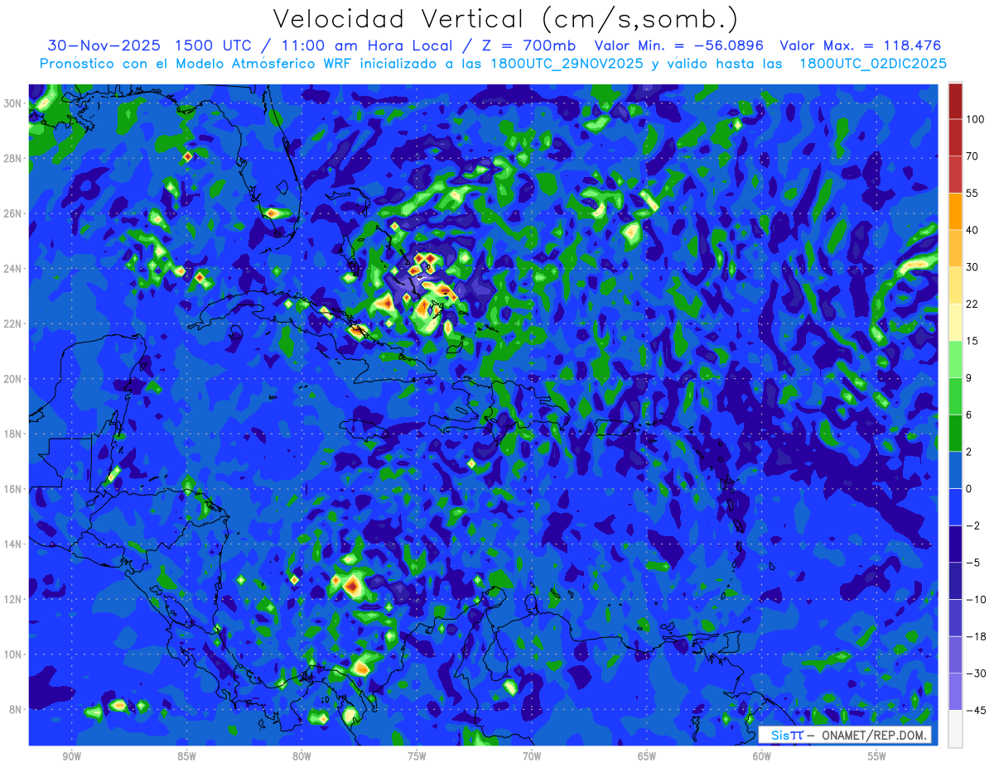
Task: Select the light green swatch between 9 and 15
Action: [955, 360]
